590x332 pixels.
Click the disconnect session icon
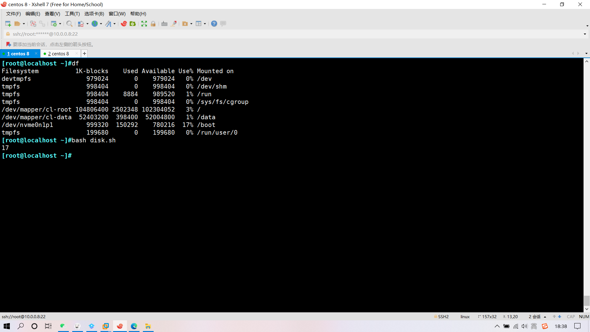[33, 24]
